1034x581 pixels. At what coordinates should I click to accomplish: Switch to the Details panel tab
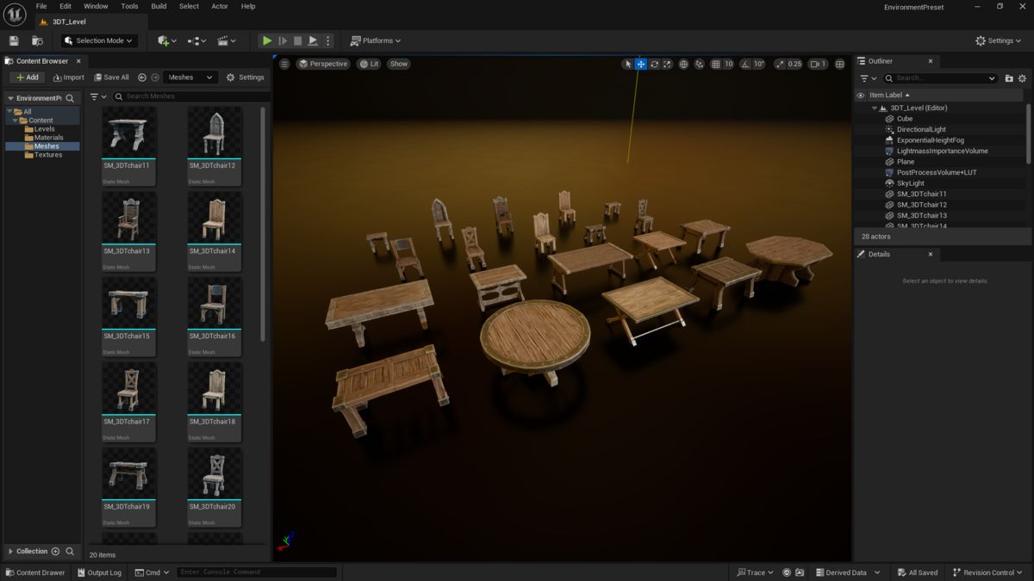(879, 254)
